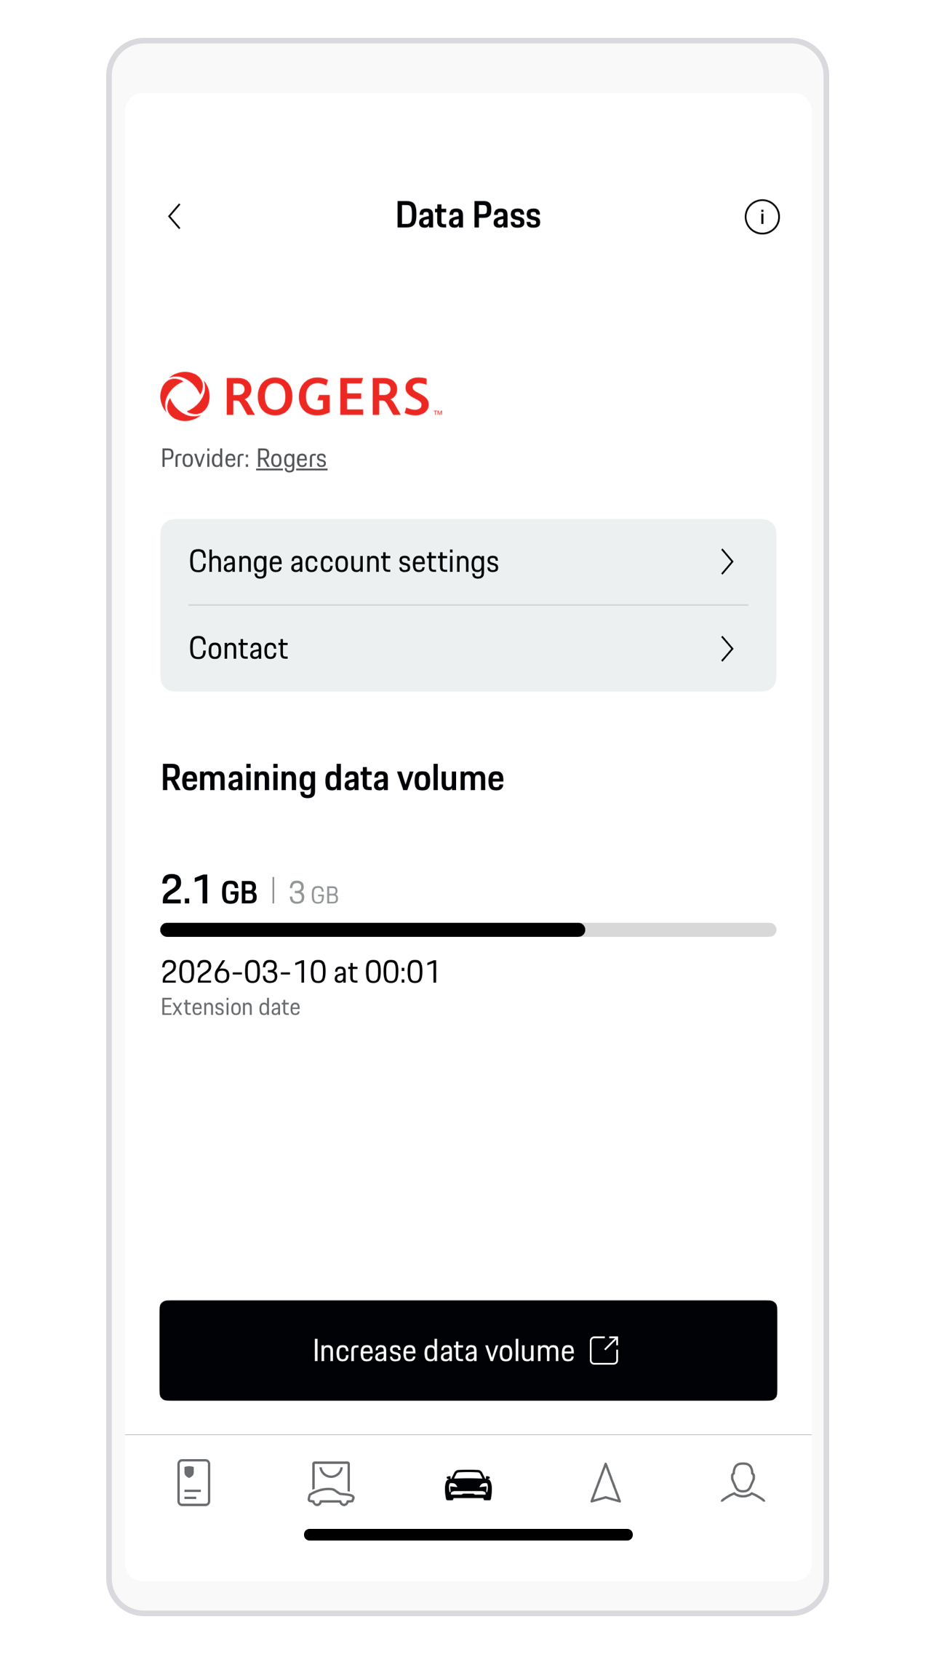
Task: Open the Contact menu row
Action: (x=239, y=648)
